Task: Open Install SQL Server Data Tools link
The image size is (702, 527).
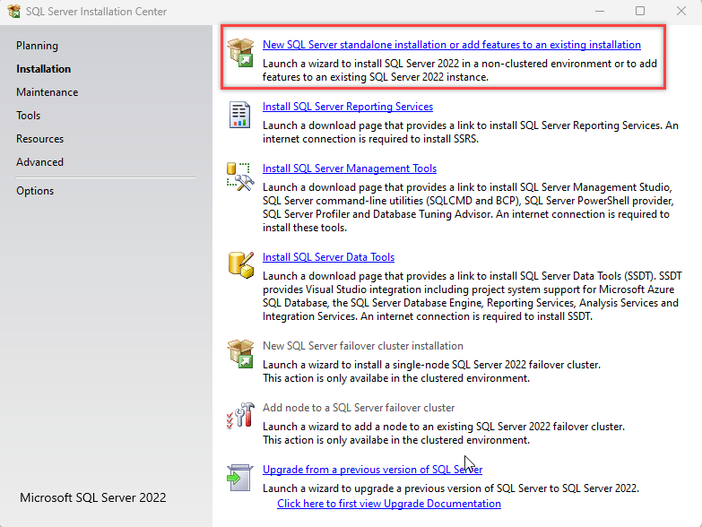Action: coord(329,257)
